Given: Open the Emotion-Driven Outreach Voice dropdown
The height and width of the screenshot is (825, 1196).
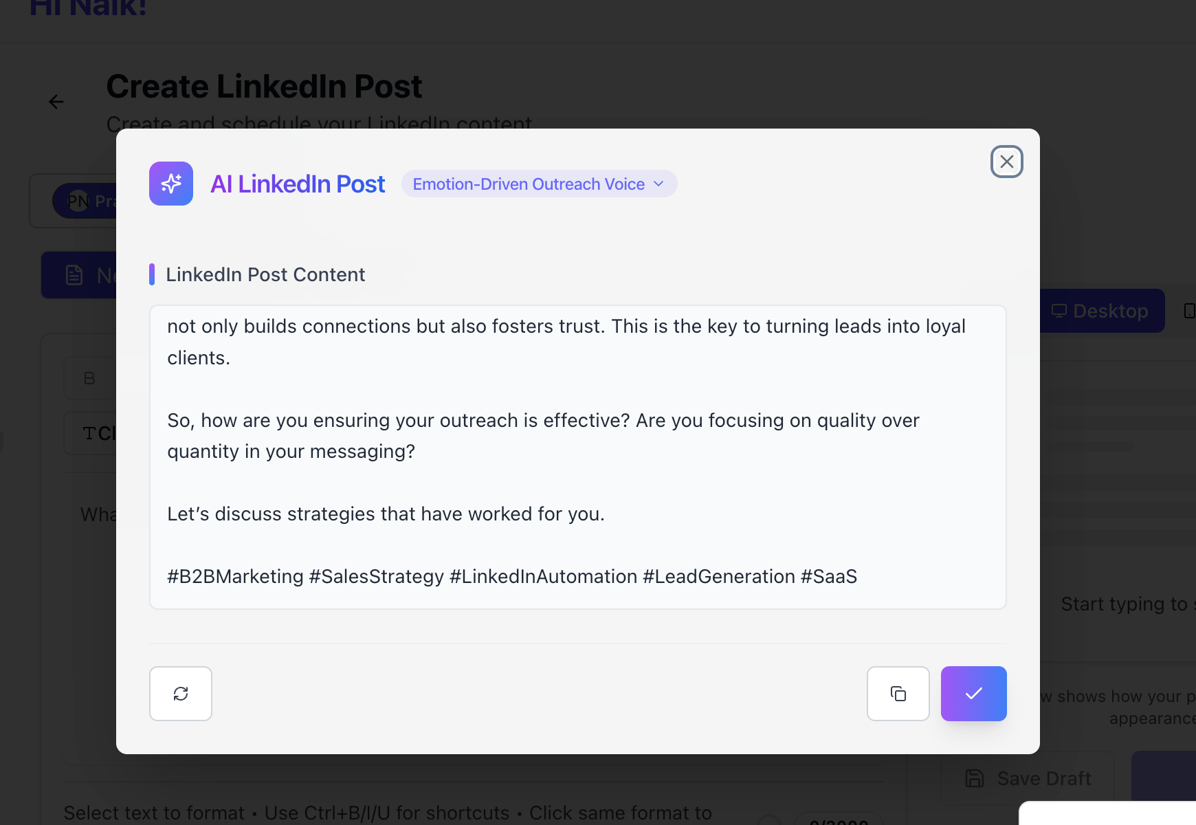Looking at the screenshot, I should 539,184.
